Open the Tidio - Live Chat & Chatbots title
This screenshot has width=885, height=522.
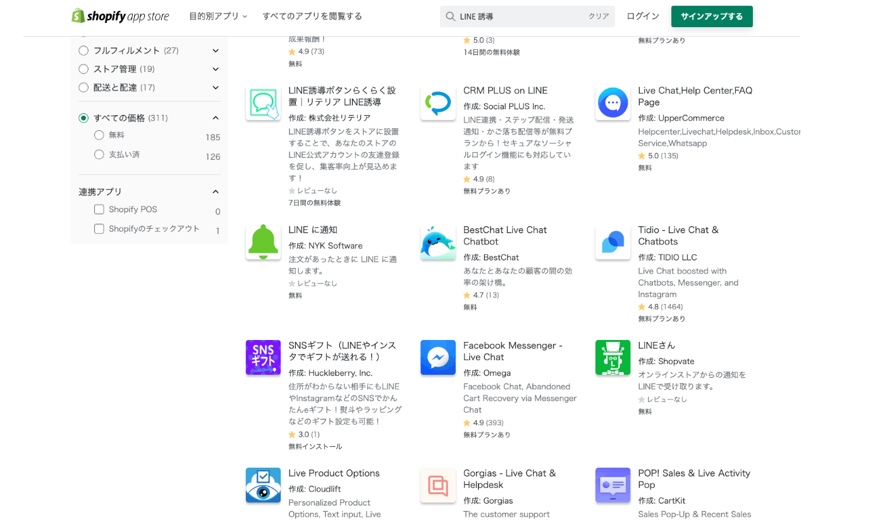(x=678, y=236)
